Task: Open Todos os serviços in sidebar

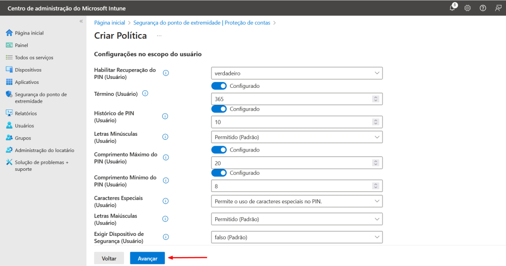Action: tap(34, 57)
